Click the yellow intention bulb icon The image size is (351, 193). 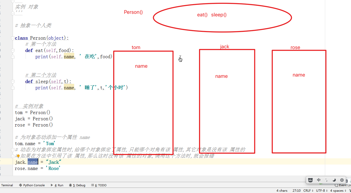[x=18, y=156]
